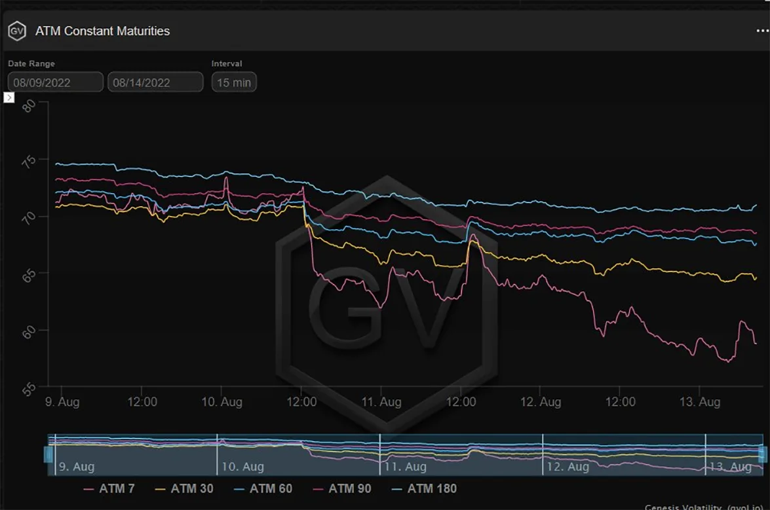The height and width of the screenshot is (510, 770).
Task: Click the 9. Aug x-axis label
Action: coord(62,402)
